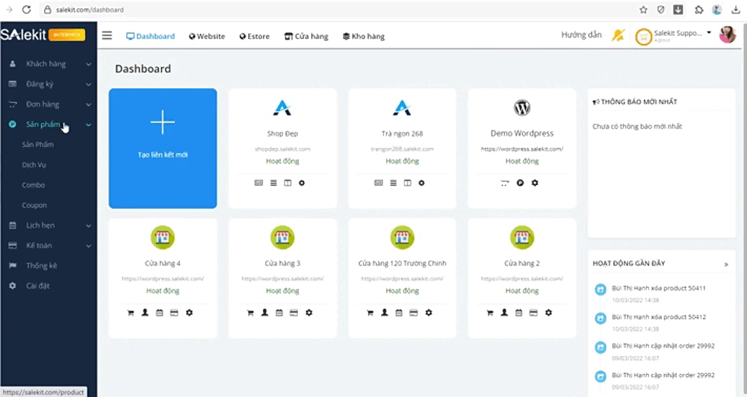Expand recent activity panel double arrow

click(726, 264)
